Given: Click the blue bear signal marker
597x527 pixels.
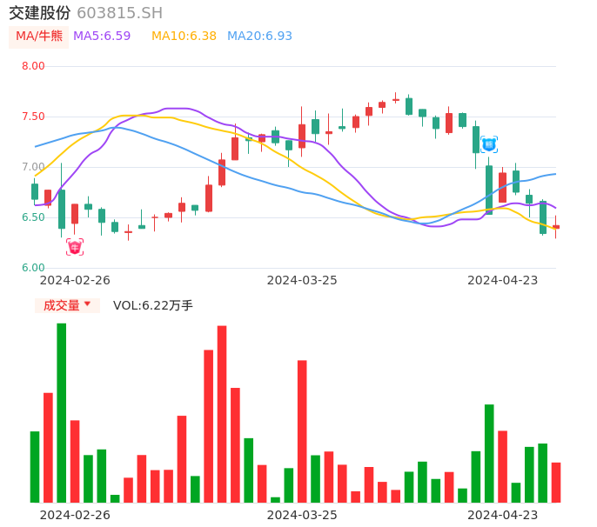Looking at the screenshot, I should pos(489,144).
